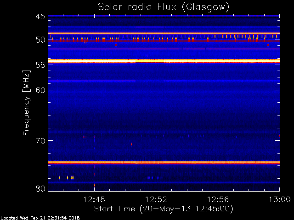Click the '45' frequency tick label
This screenshot has width=294, height=220.
click(x=40, y=16)
